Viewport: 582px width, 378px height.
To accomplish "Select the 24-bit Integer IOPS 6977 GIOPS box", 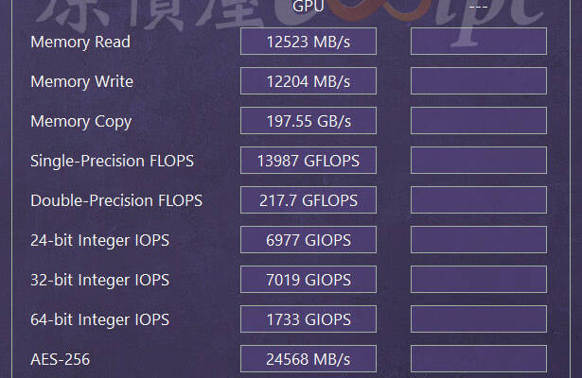I will (309, 239).
